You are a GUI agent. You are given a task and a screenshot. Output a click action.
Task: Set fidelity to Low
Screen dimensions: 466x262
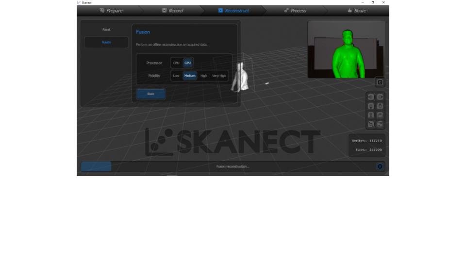[176, 76]
